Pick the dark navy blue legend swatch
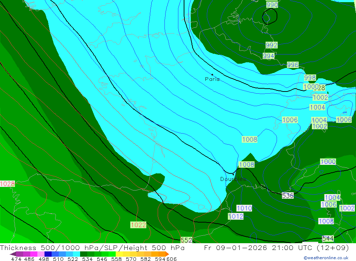 click(48, 254)
